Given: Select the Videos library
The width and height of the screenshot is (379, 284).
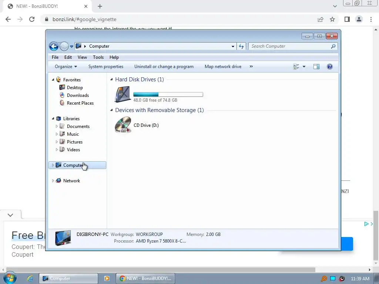Looking at the screenshot, I should click(73, 149).
